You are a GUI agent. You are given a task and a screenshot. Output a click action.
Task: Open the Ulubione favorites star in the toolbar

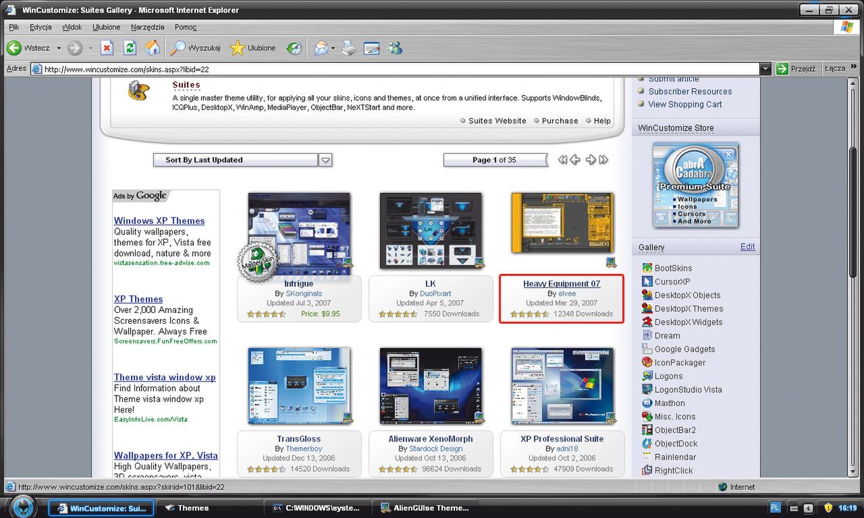point(252,48)
